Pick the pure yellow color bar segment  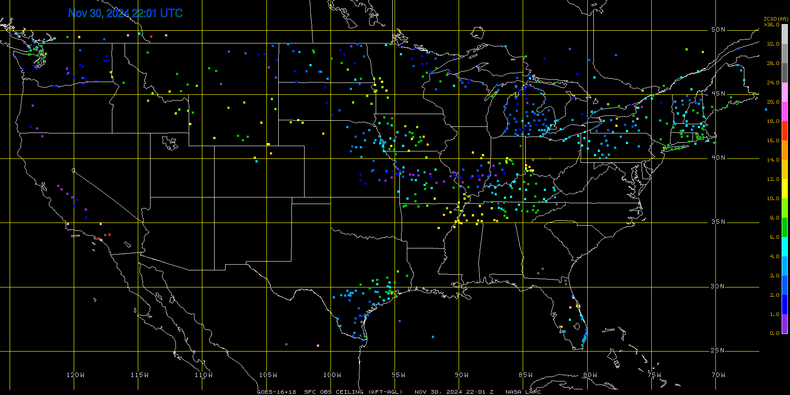[785, 189]
